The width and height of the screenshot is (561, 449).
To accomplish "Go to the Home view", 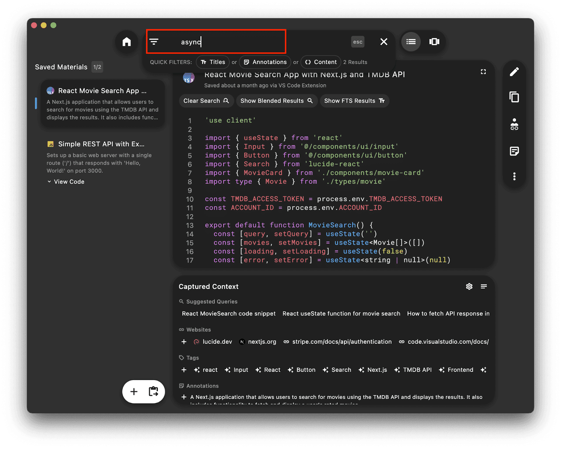I will [127, 42].
